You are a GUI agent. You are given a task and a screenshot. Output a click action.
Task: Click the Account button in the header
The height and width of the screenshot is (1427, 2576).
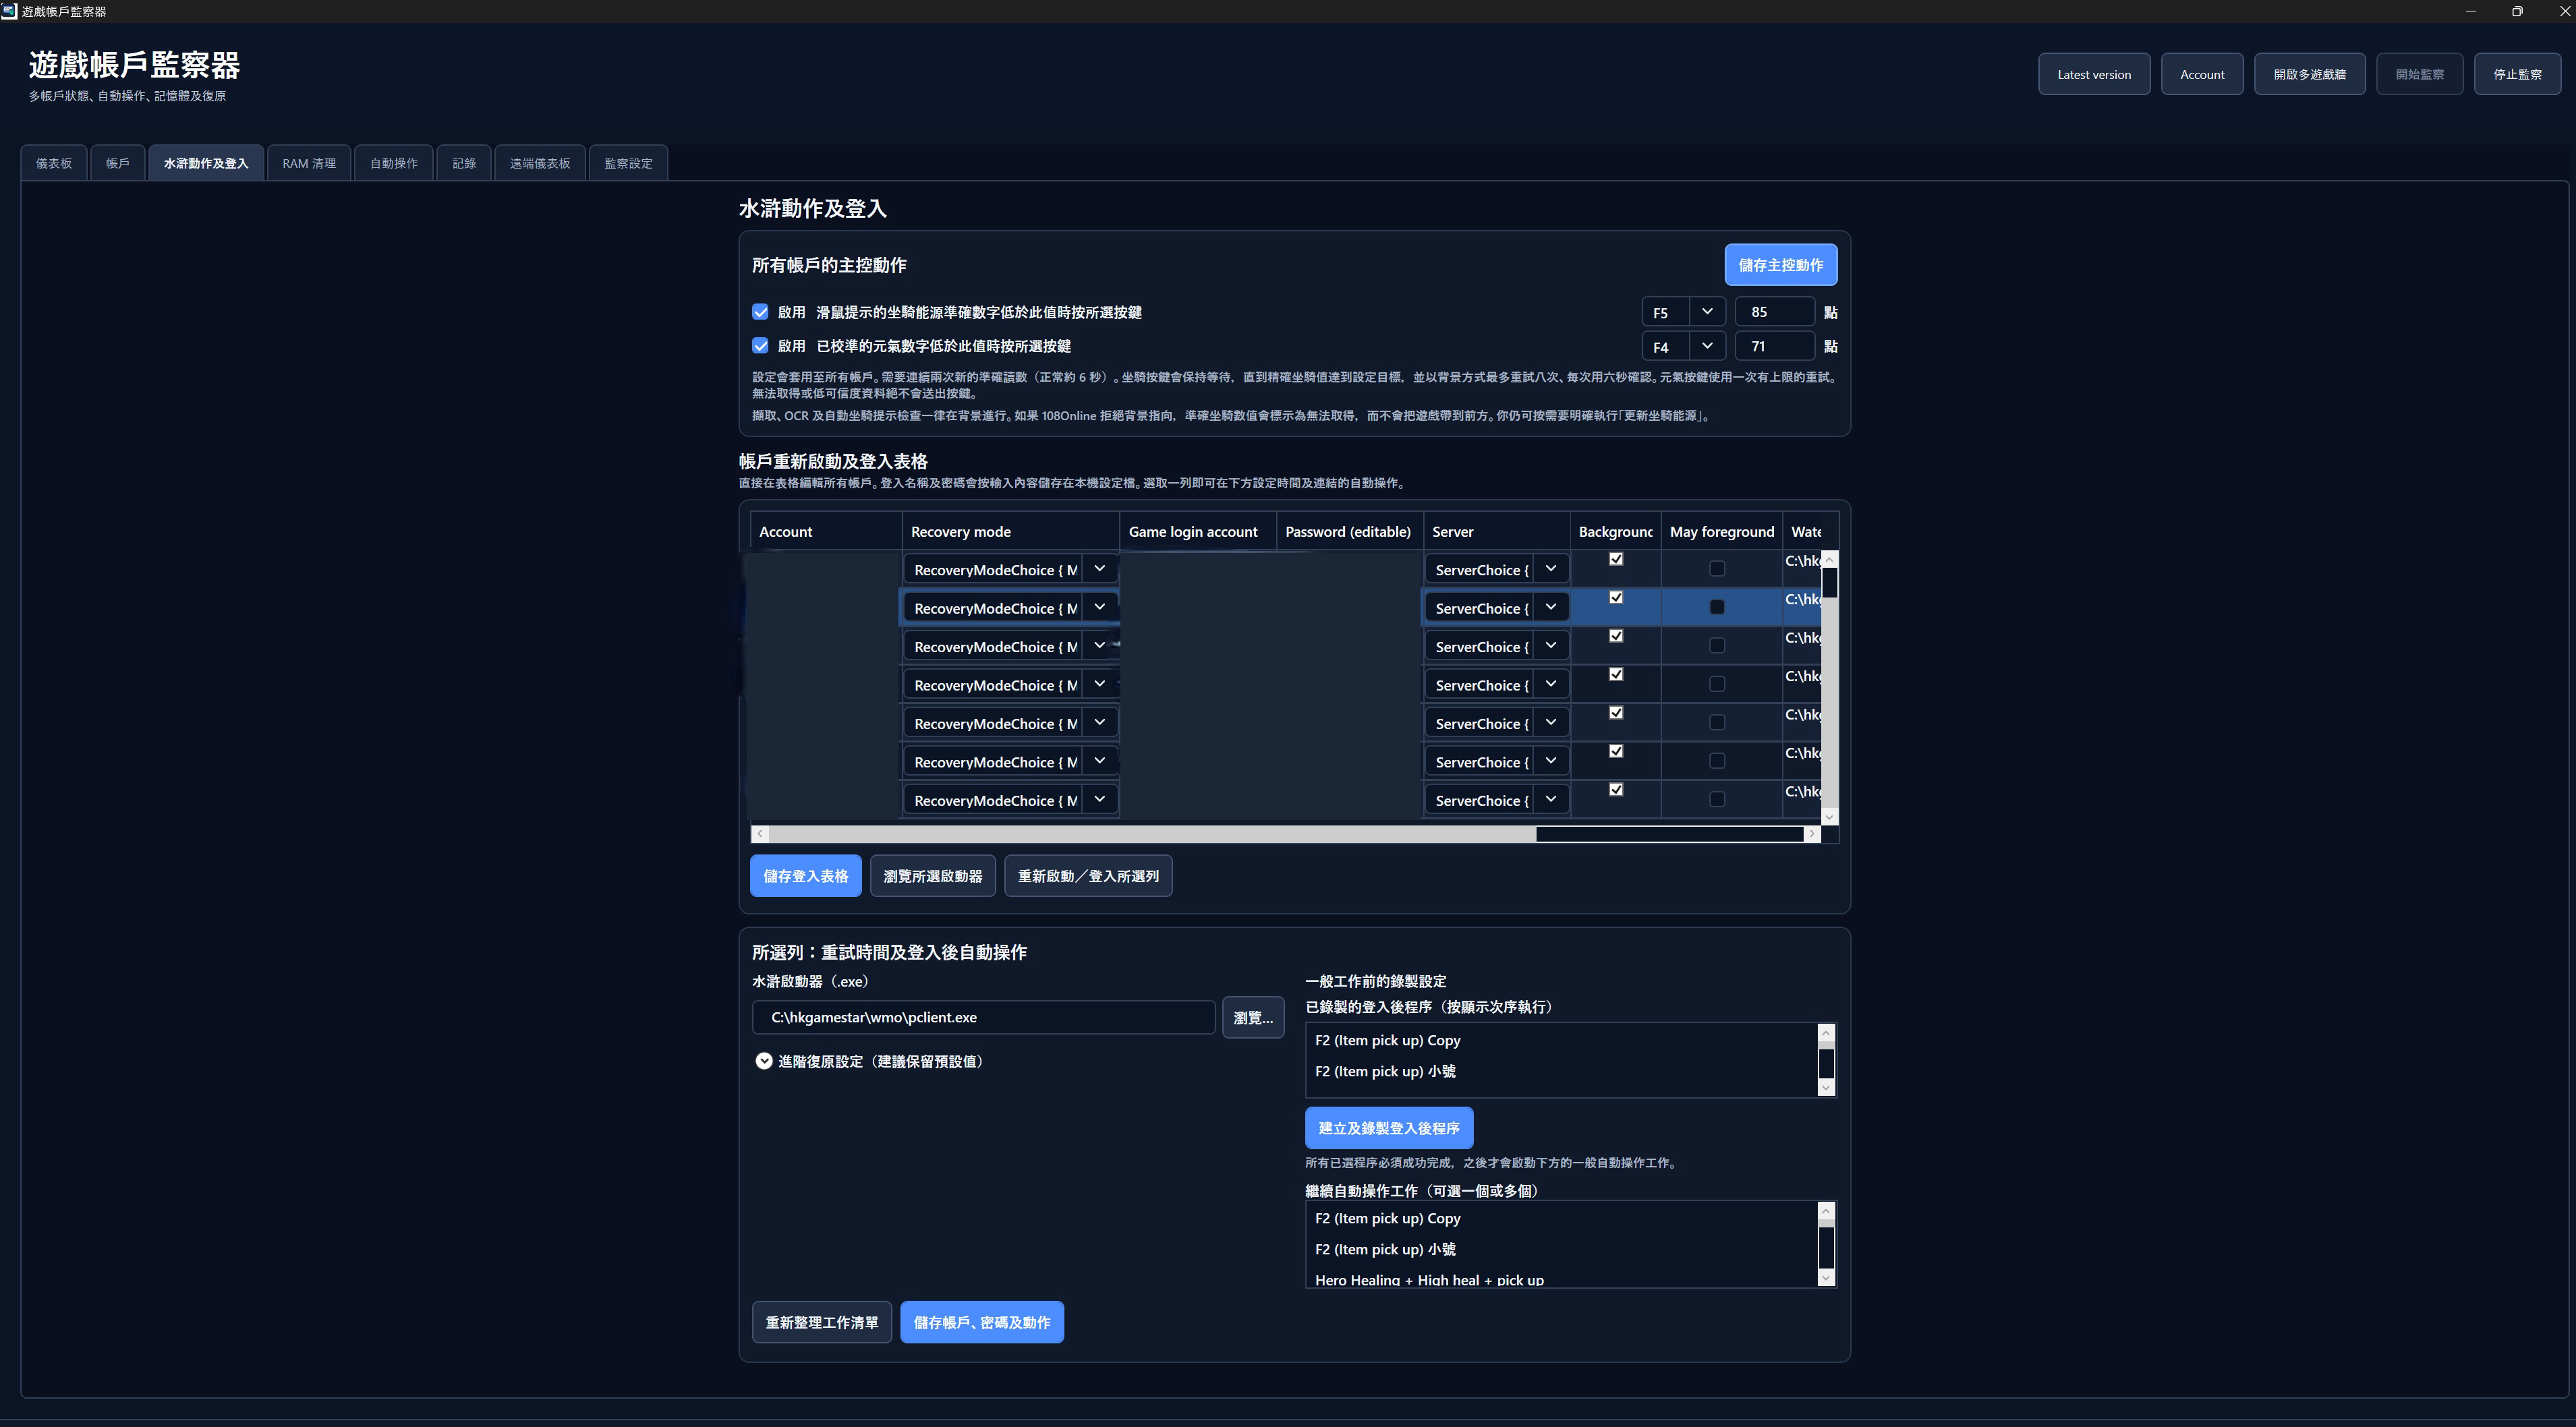click(2202, 74)
